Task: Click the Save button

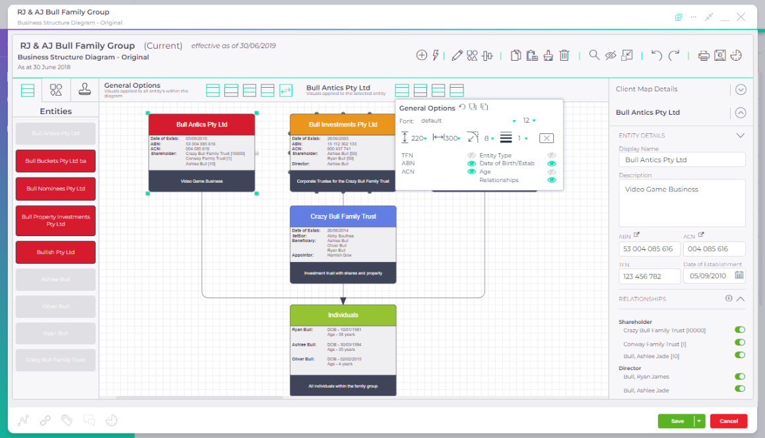Action: pos(676,421)
